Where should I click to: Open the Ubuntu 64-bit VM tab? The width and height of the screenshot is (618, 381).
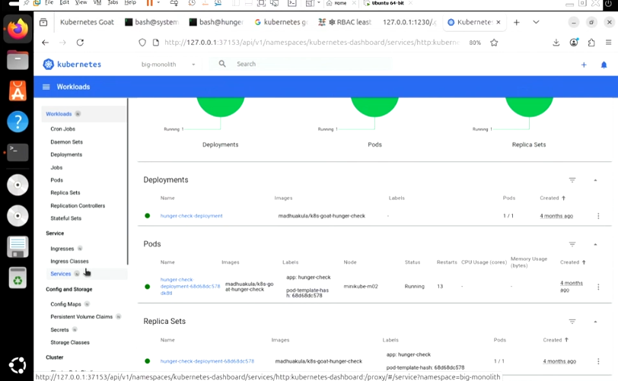[384, 3]
